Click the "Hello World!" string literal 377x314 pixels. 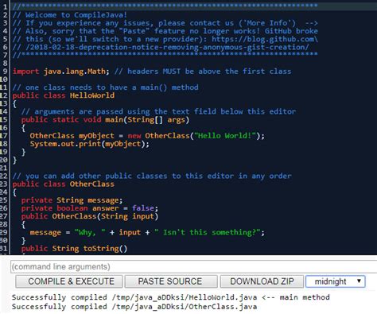225,136
